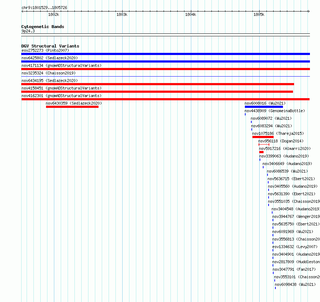Click the Cytogenetic Bands track title
The width and height of the screenshot is (320, 302).
click(x=43, y=27)
